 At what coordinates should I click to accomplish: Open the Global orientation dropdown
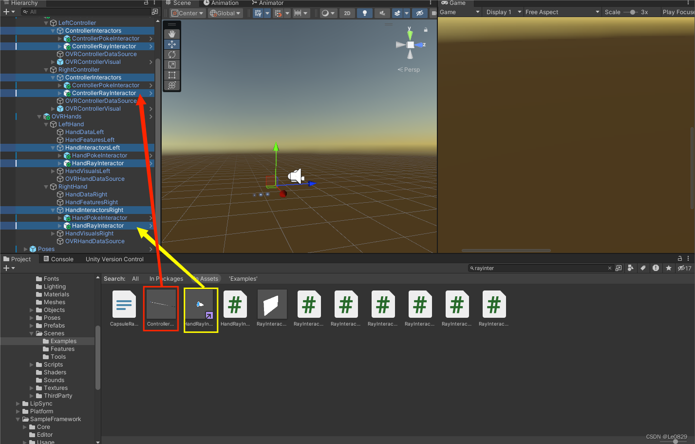pyautogui.click(x=225, y=13)
